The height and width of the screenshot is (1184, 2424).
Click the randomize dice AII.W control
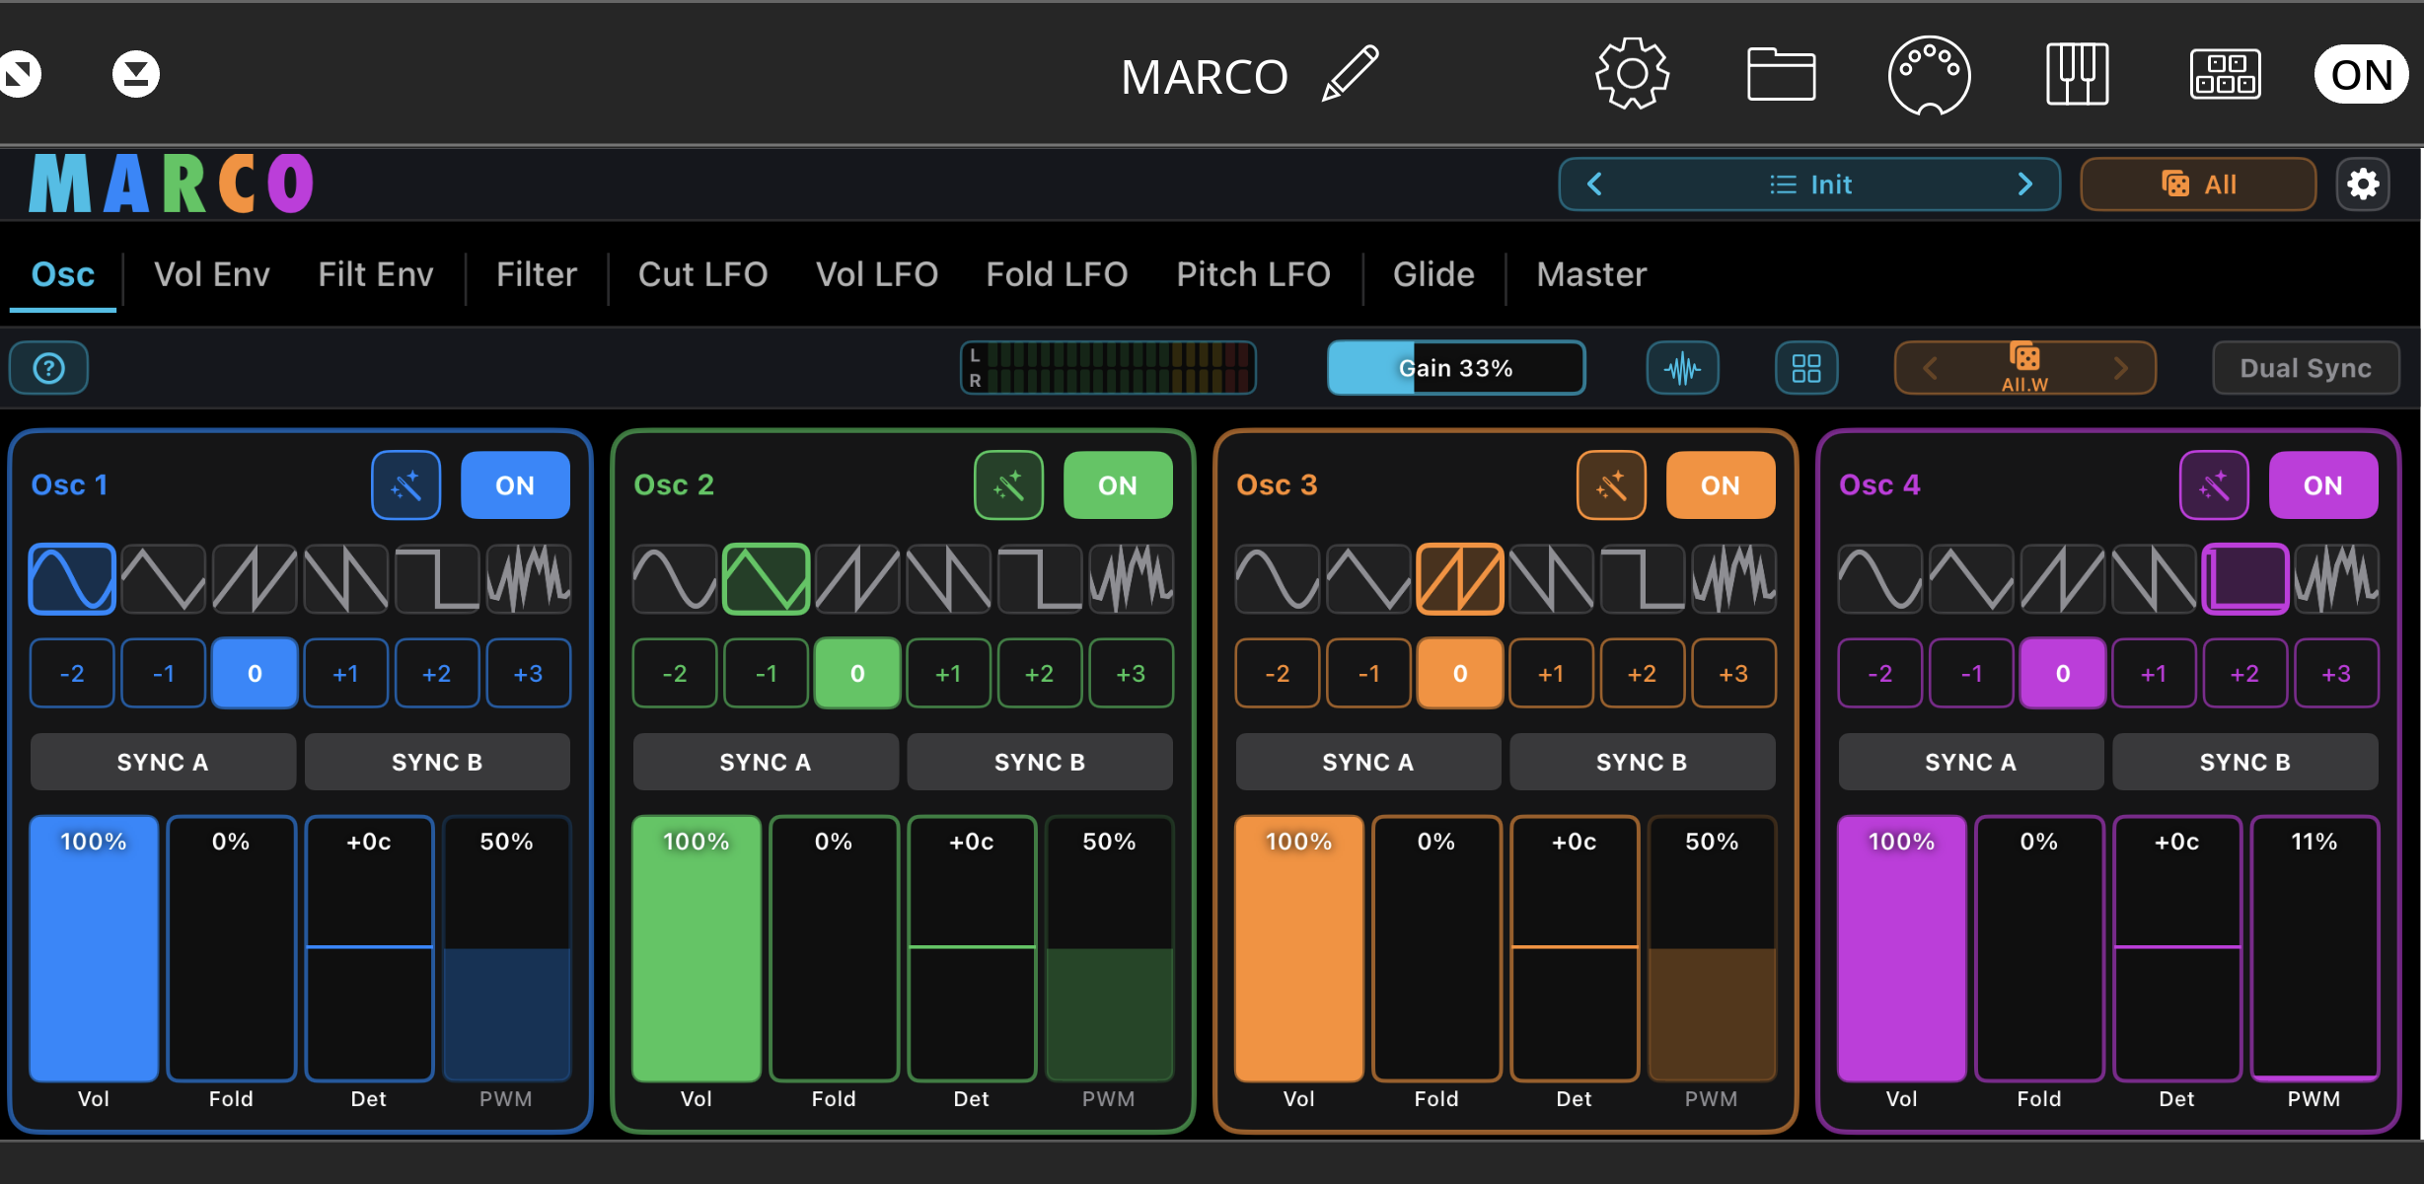click(2024, 368)
